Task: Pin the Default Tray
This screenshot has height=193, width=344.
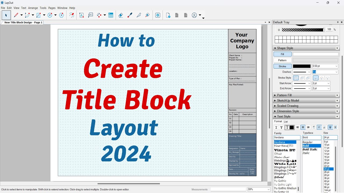Action: (338, 22)
